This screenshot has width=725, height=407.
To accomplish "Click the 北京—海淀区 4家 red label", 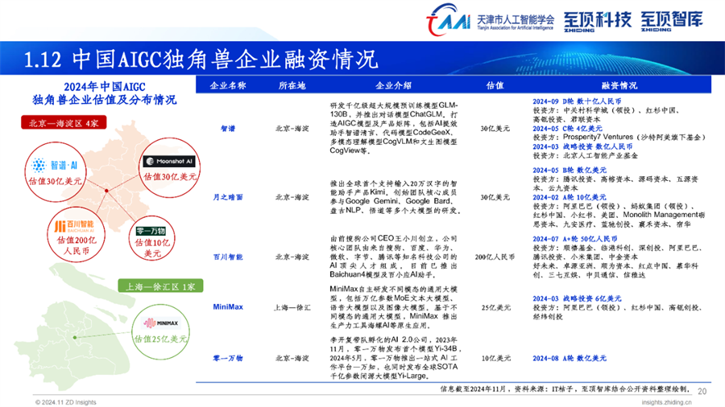I will [x=64, y=123].
